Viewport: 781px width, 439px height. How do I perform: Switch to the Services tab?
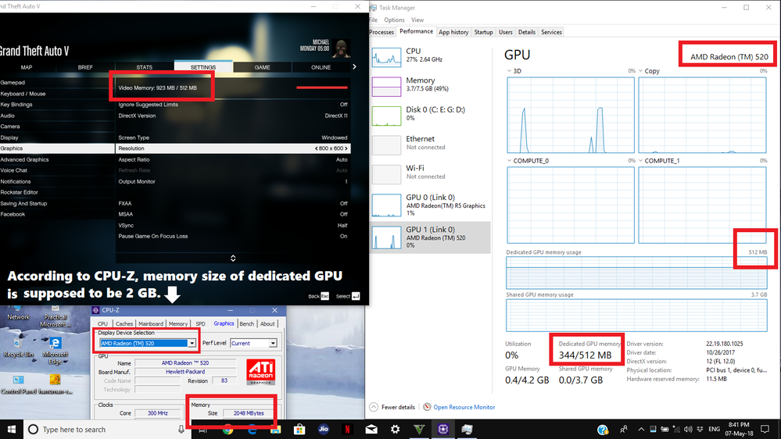tap(551, 32)
